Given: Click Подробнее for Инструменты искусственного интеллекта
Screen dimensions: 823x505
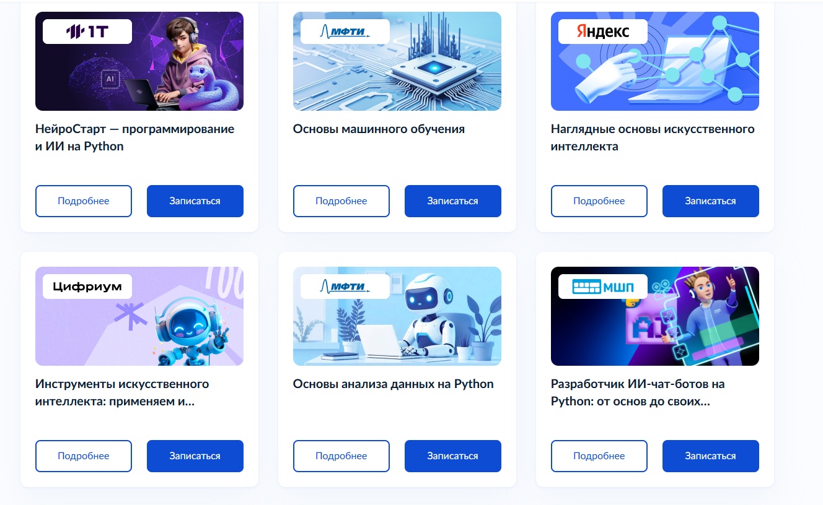Looking at the screenshot, I should tap(84, 456).
